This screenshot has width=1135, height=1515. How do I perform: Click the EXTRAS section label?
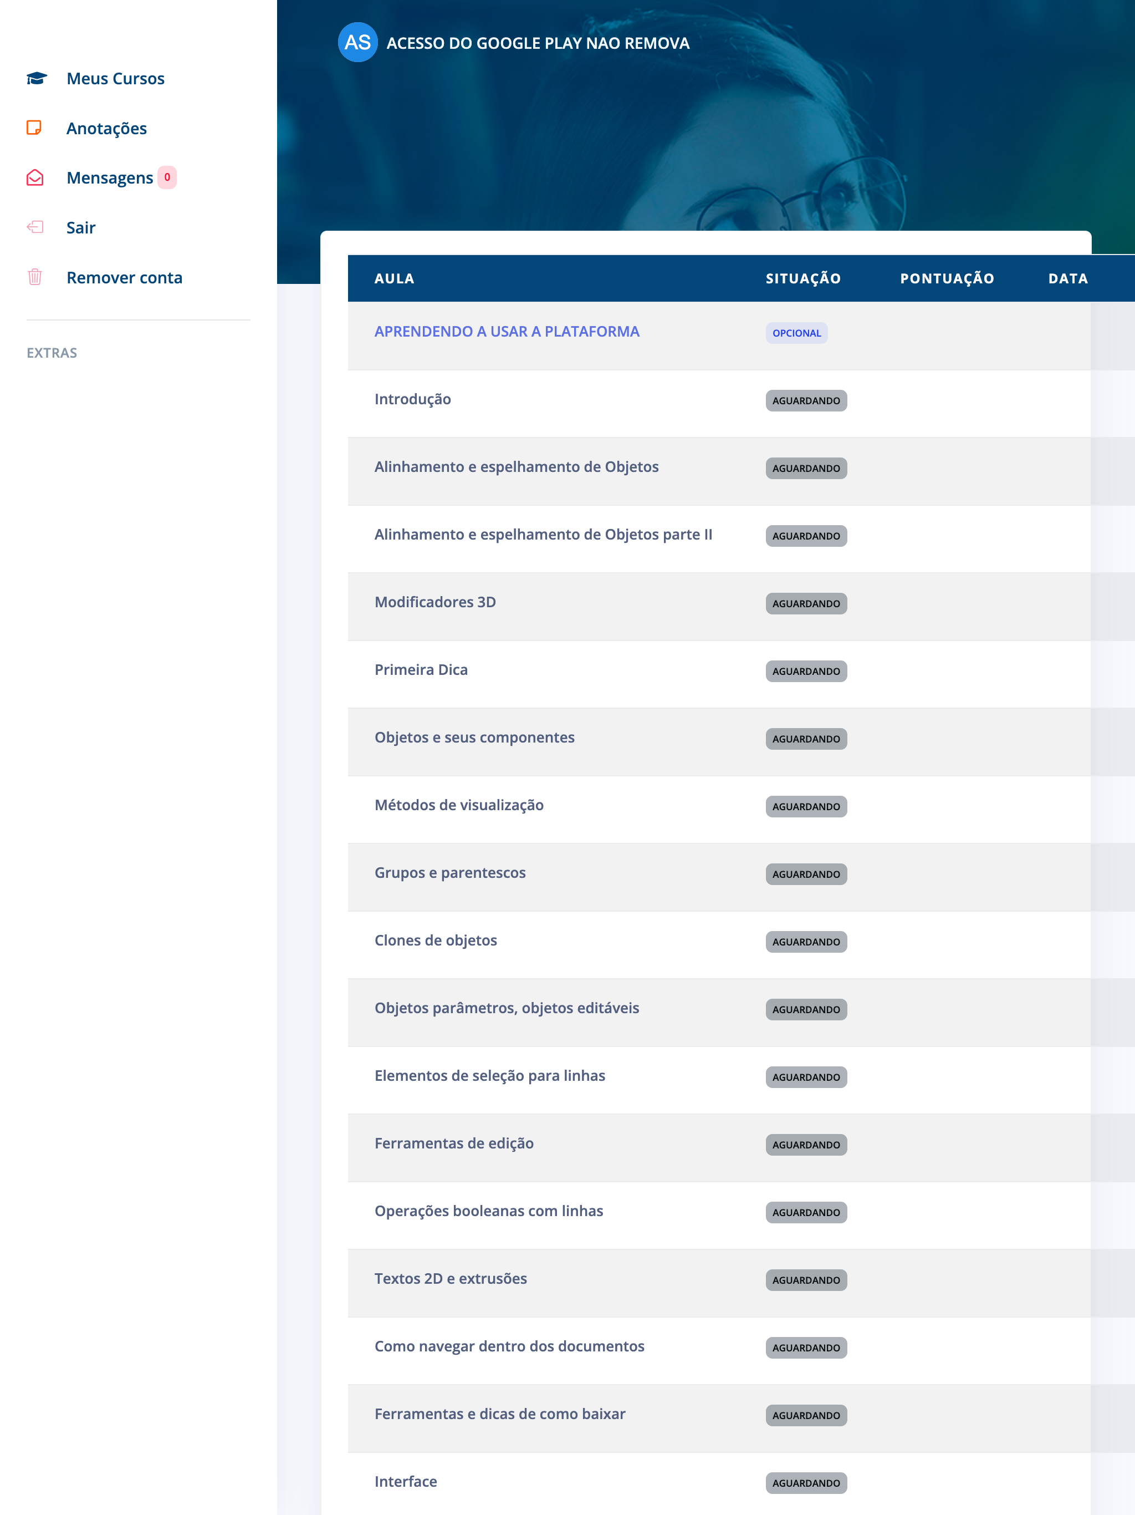(x=52, y=353)
